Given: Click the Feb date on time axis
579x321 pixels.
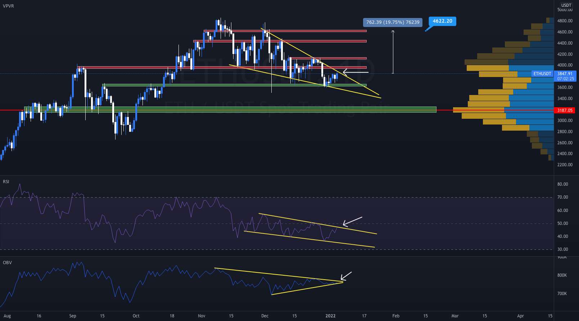Looking at the screenshot, I should pos(396,316).
